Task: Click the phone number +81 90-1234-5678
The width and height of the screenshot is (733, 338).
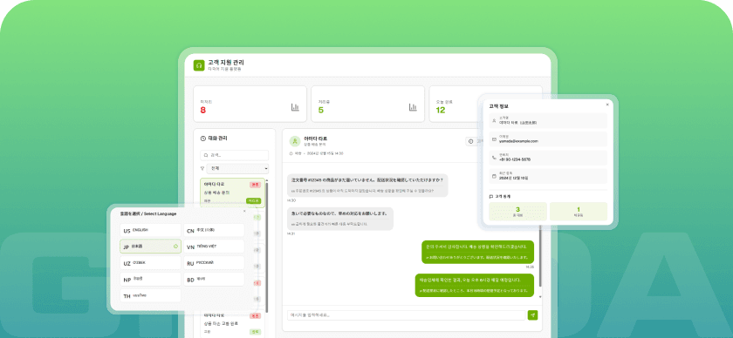Action: (x=515, y=159)
